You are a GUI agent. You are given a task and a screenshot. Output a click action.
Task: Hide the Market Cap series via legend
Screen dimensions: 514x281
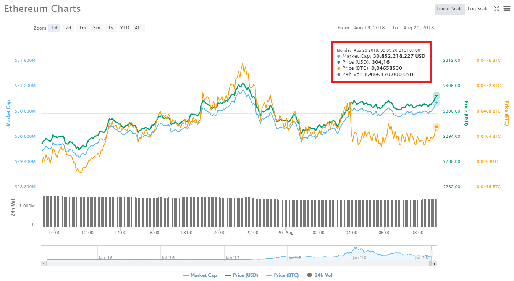point(200,275)
